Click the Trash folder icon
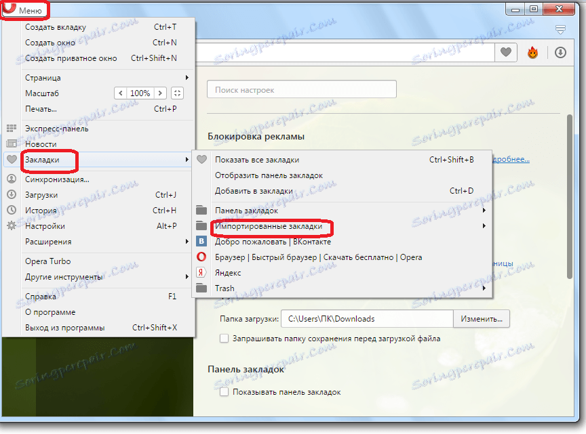The width and height of the screenshot is (586, 434). click(201, 288)
